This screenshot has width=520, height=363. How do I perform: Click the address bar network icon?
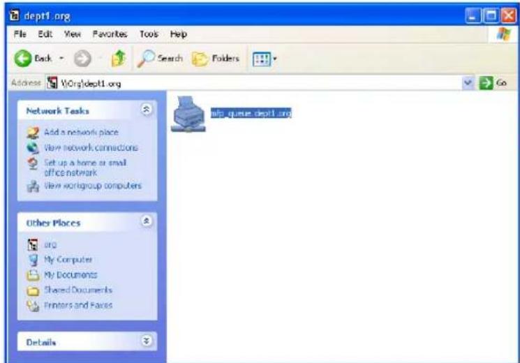click(52, 83)
